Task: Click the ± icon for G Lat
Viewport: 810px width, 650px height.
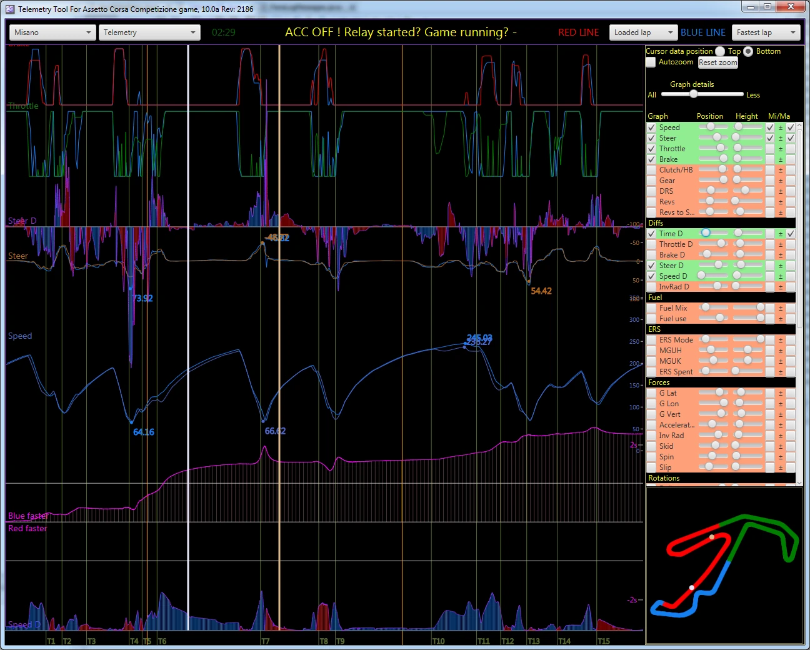Action: 780,392
